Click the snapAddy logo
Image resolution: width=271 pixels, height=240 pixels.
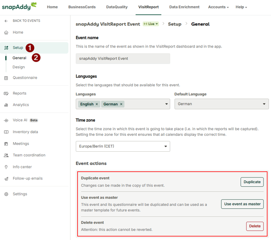[x=19, y=6]
